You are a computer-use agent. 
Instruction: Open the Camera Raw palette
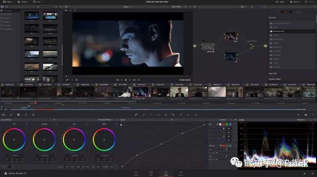[4, 114]
